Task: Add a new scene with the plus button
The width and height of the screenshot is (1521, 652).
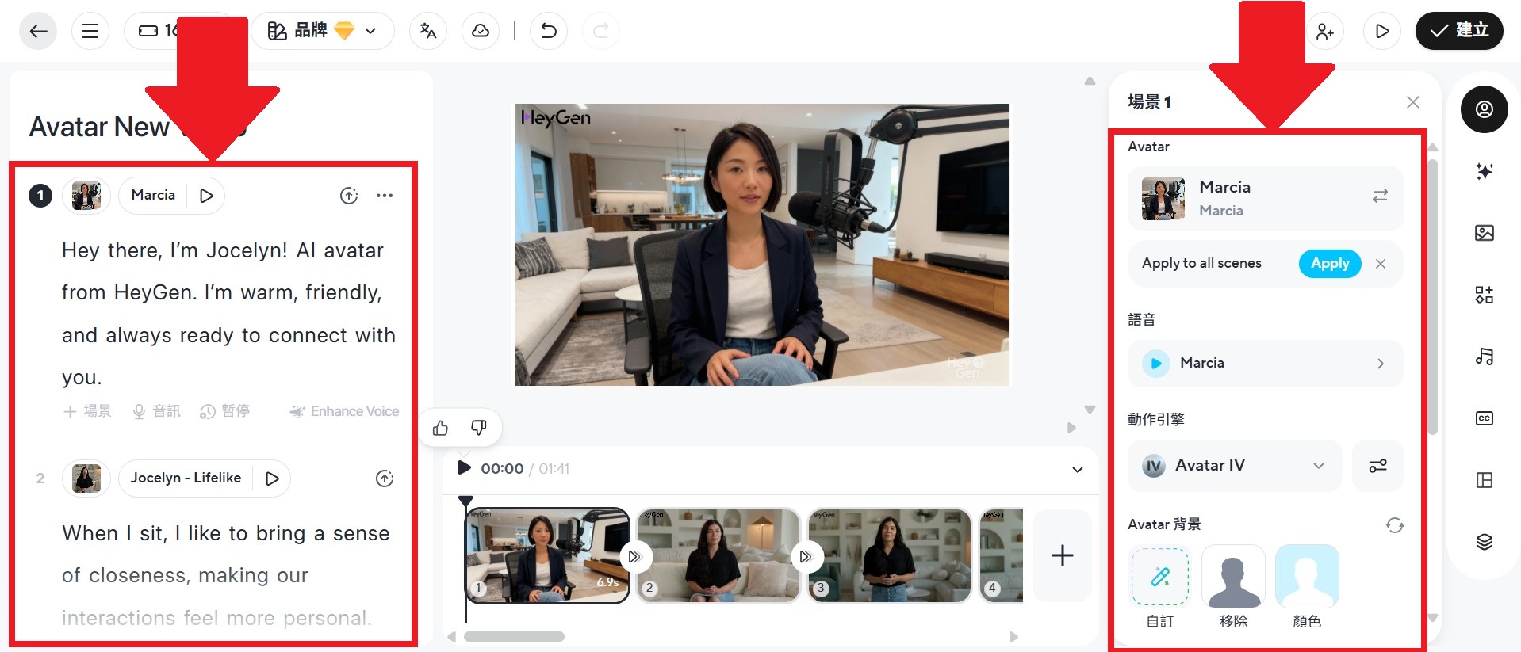Action: (x=1062, y=555)
